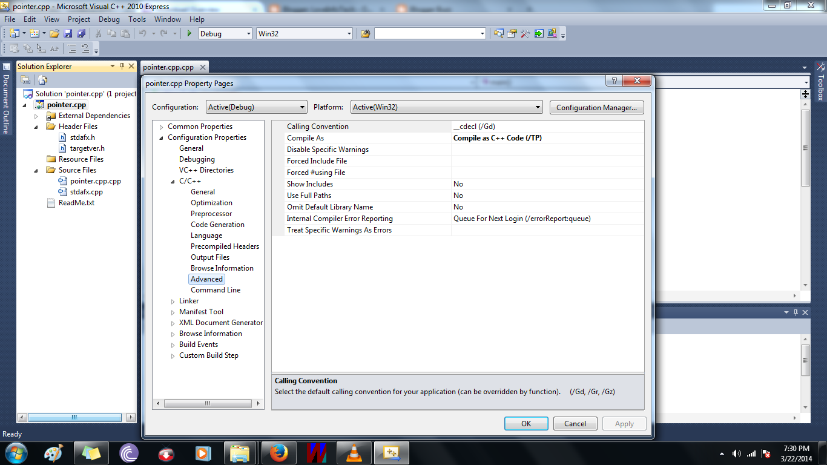Viewport: 827px width, 465px height.
Task: Expand the Build Events tree node
Action: pos(173,345)
